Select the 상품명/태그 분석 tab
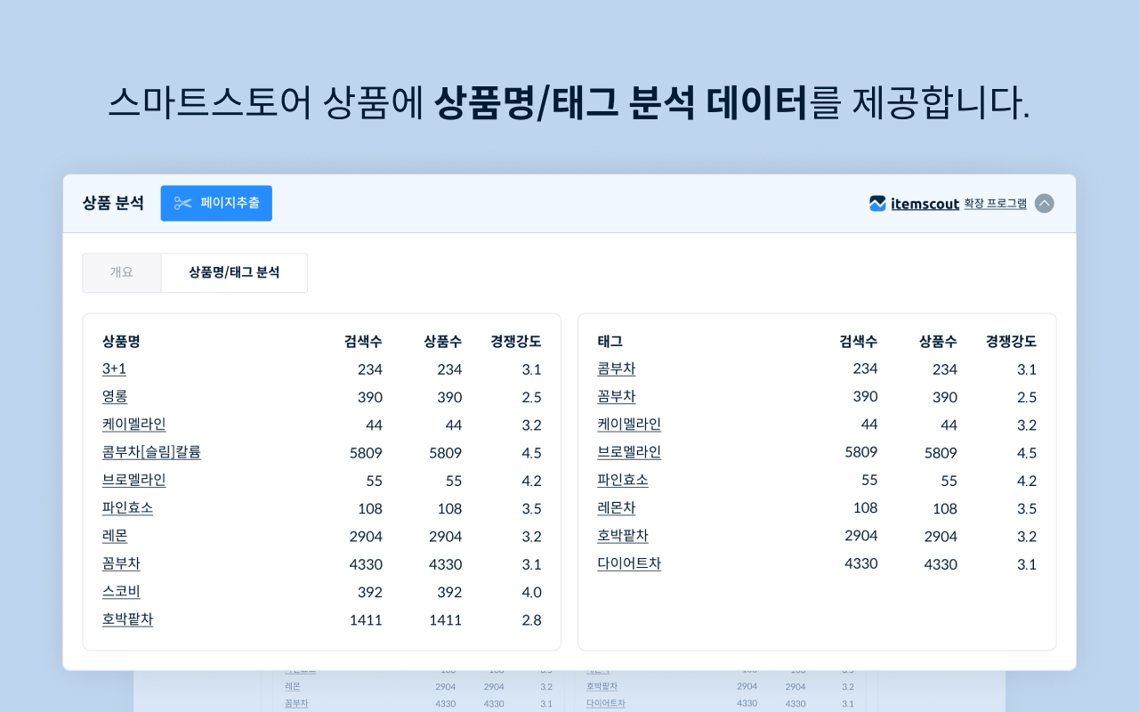 pos(234,272)
